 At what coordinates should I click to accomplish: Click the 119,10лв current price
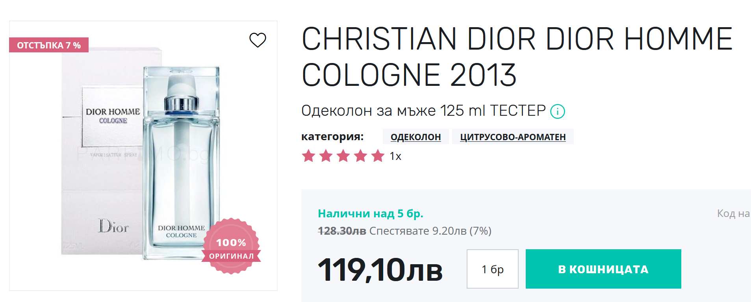[x=380, y=270]
